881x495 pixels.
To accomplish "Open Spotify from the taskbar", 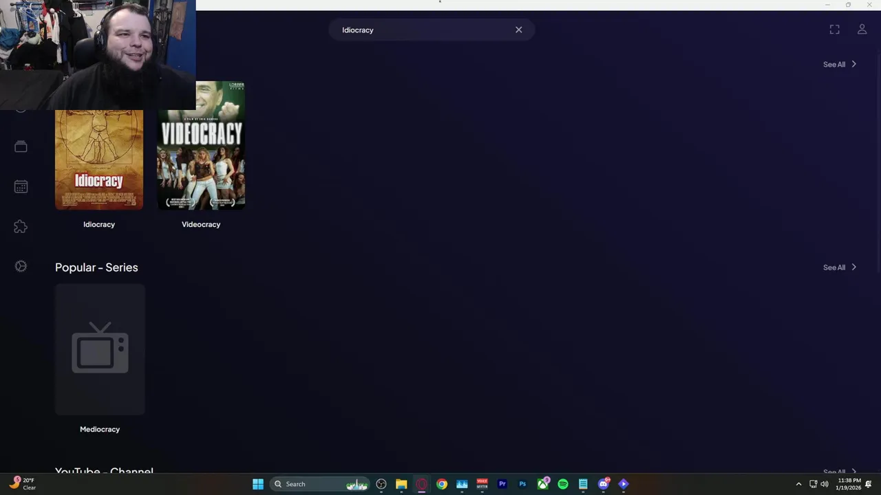I will 563,484.
